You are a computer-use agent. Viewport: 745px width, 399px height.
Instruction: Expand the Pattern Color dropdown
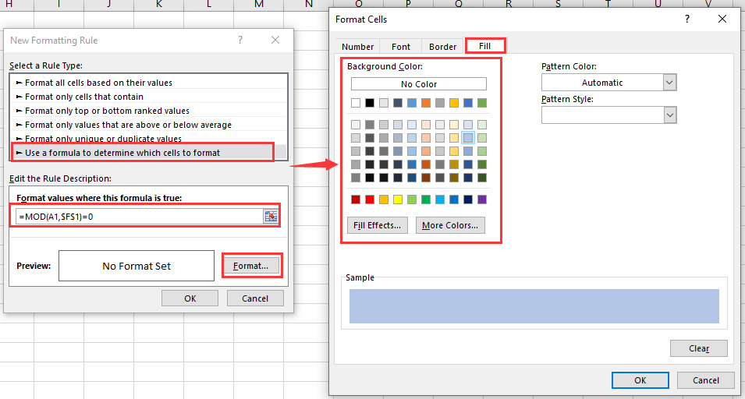tap(669, 83)
